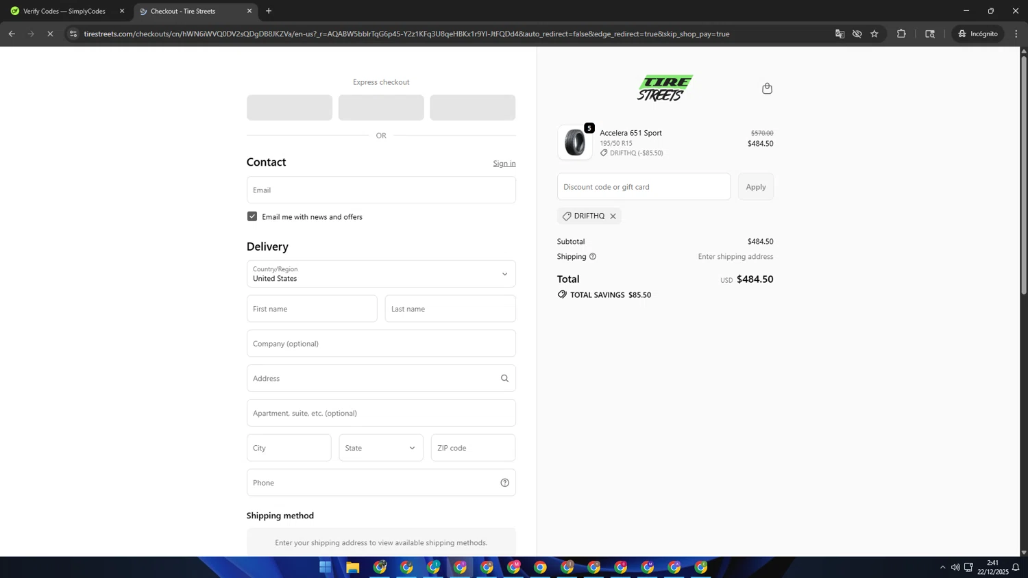This screenshot has height=578, width=1028.
Task: Close the Verify Codes SimplyCodes tab
Action: pos(122,11)
